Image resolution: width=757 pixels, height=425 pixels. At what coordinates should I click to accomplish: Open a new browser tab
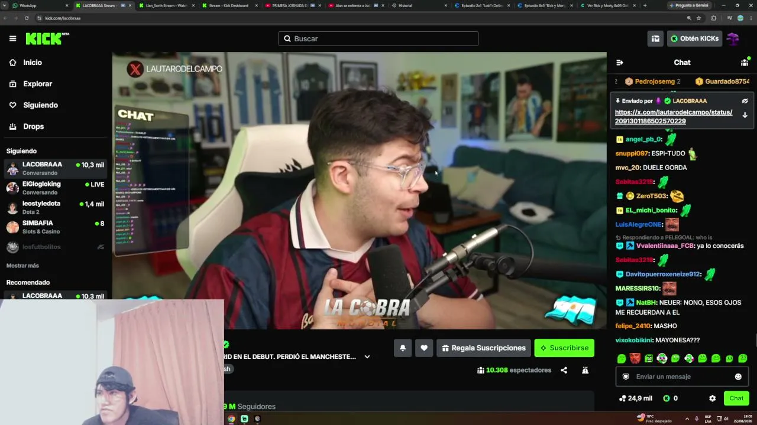point(645,5)
